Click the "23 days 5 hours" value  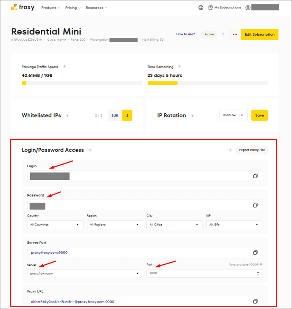[x=165, y=76]
